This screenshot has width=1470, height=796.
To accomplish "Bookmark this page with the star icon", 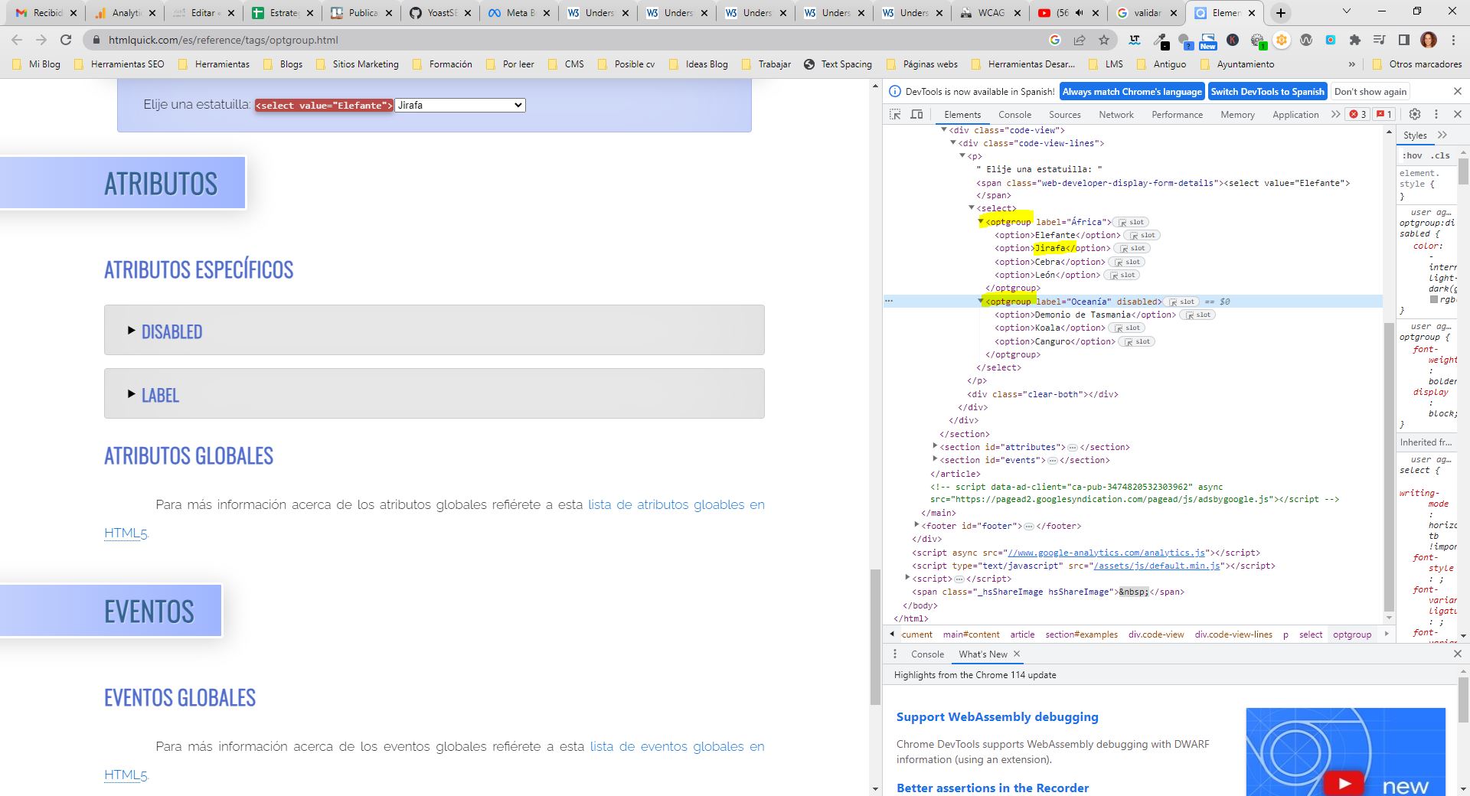I will click(x=1104, y=40).
